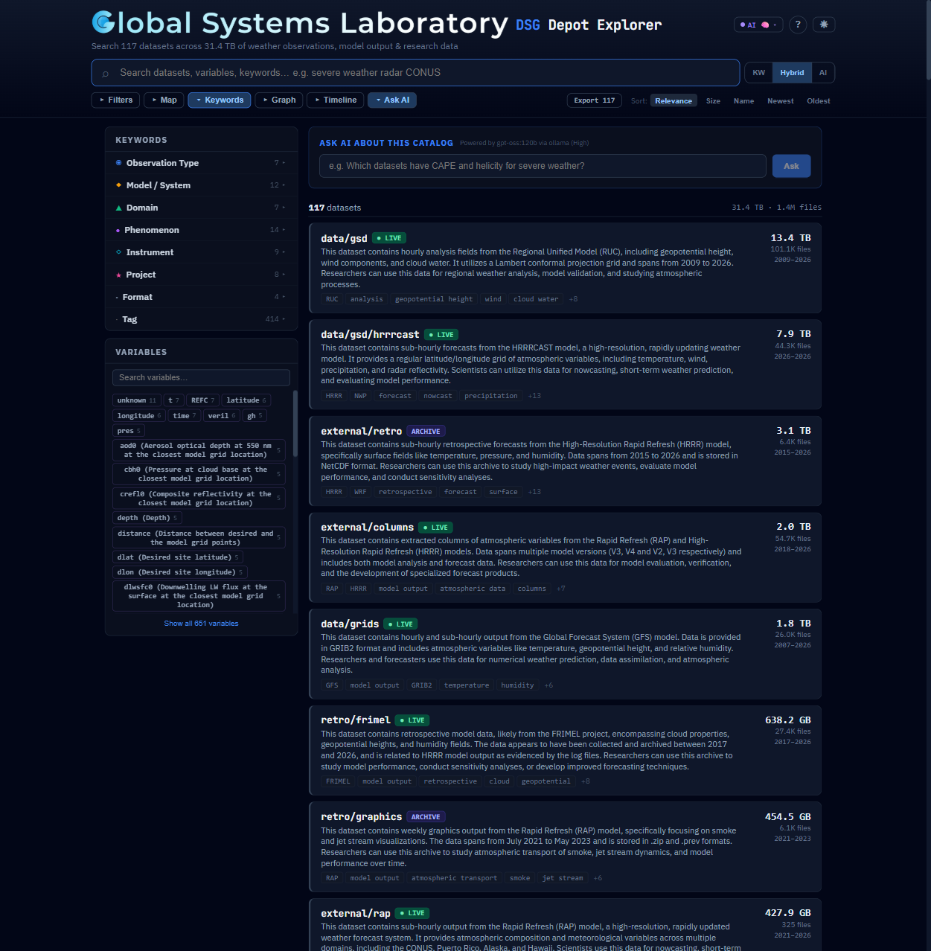931x951 pixels.
Task: Click the jet stream tag
Action: click(x=563, y=878)
